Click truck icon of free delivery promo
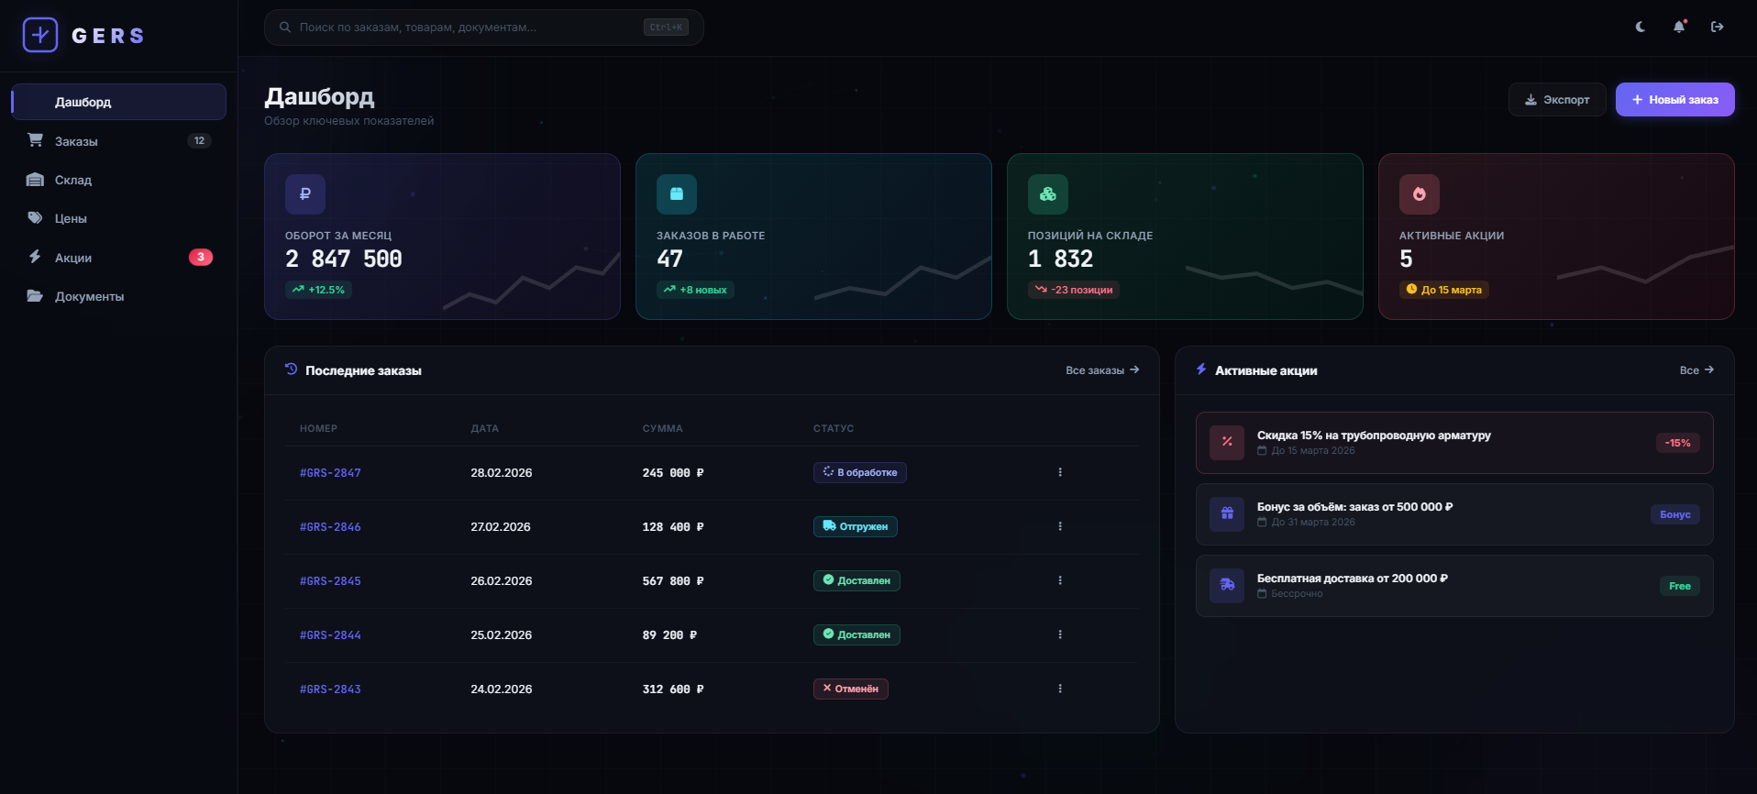 click(x=1227, y=586)
